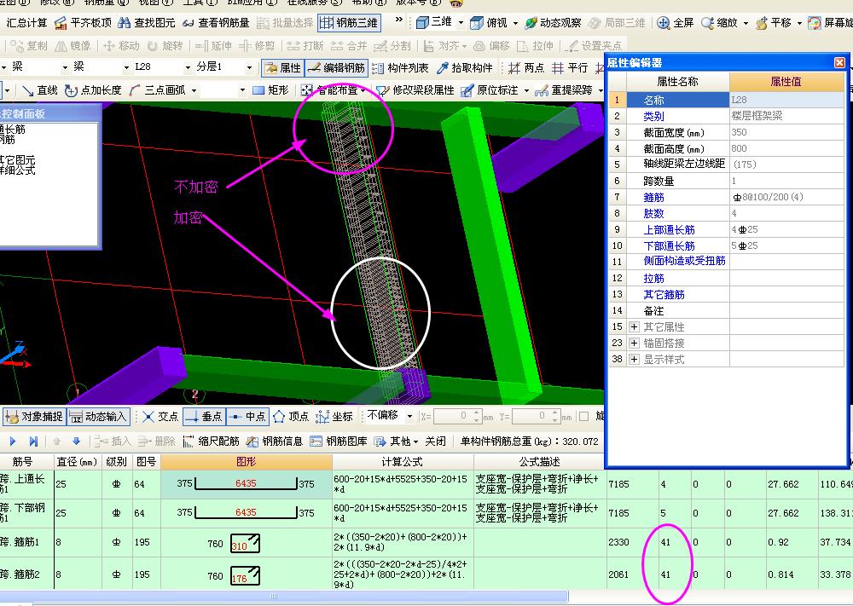This screenshot has width=853, height=606.
Task: Click 缩尺配筋 button
Action: (211, 442)
